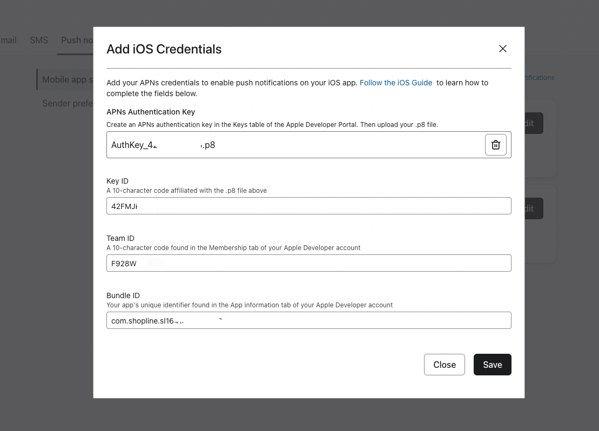The image size is (599, 431).
Task: Open the Follow the iOS Guide link
Action: pos(396,83)
